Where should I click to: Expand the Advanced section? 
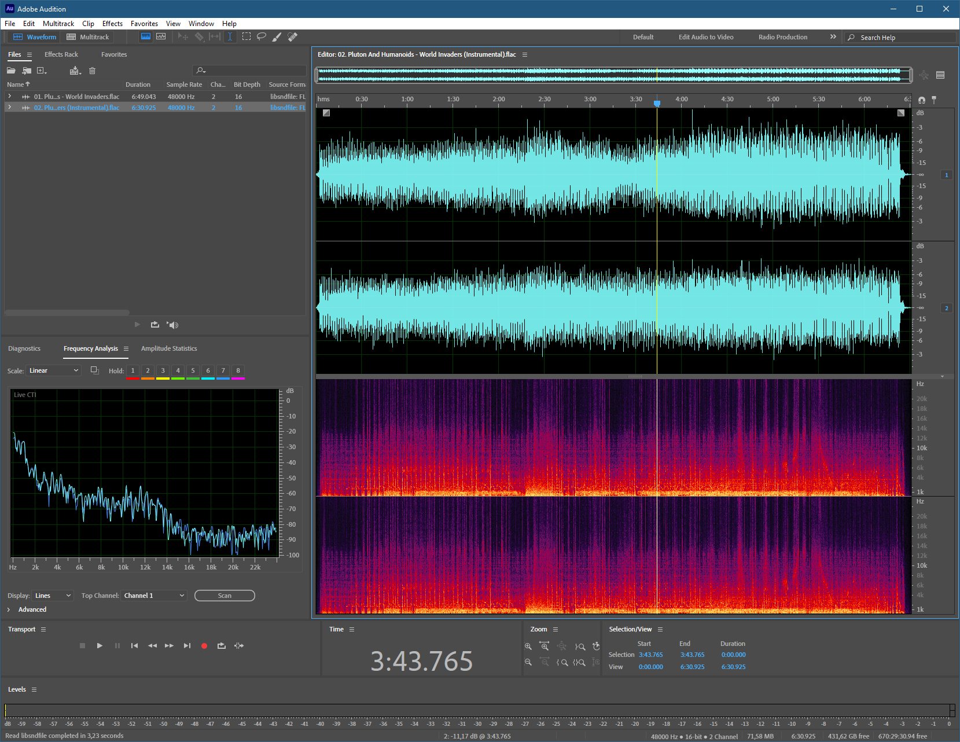[9, 609]
